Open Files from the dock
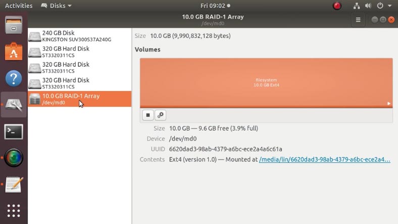Viewport: 398px width, 224px height. click(x=14, y=26)
